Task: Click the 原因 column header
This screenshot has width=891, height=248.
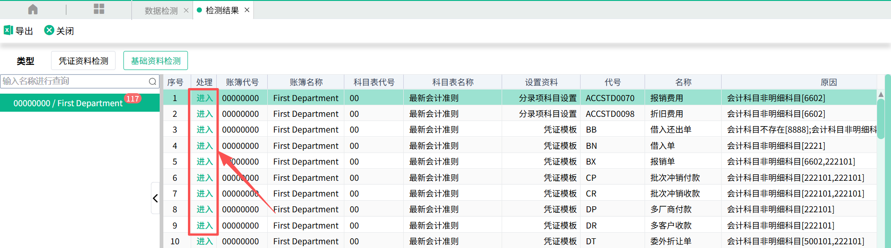Action: [828, 82]
